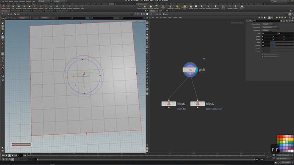Viewport: 294px width, 165px height.
Task: Toggle second checkbox below Columns parameter
Action: (262, 56)
